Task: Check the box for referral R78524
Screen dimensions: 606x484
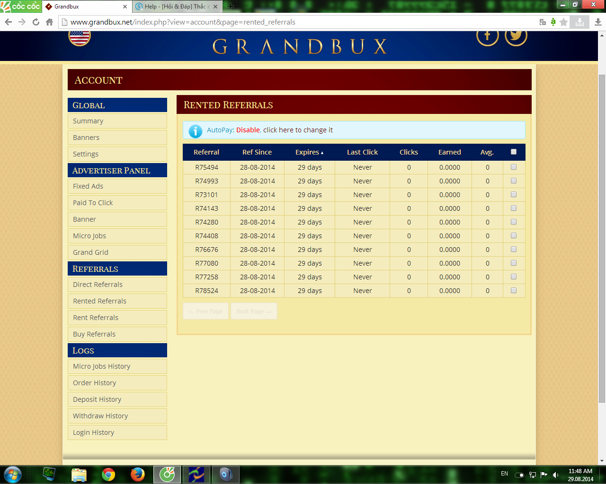Action: [514, 290]
